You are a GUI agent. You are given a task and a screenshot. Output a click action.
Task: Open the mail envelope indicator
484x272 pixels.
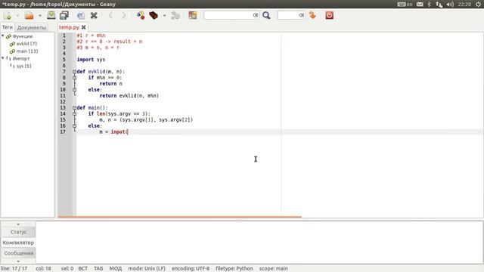[x=420, y=5]
